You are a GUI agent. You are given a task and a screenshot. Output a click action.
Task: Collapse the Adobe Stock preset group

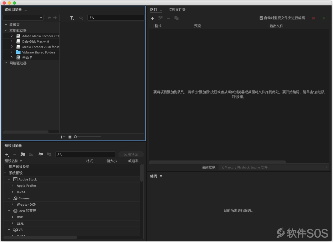pos(9,179)
